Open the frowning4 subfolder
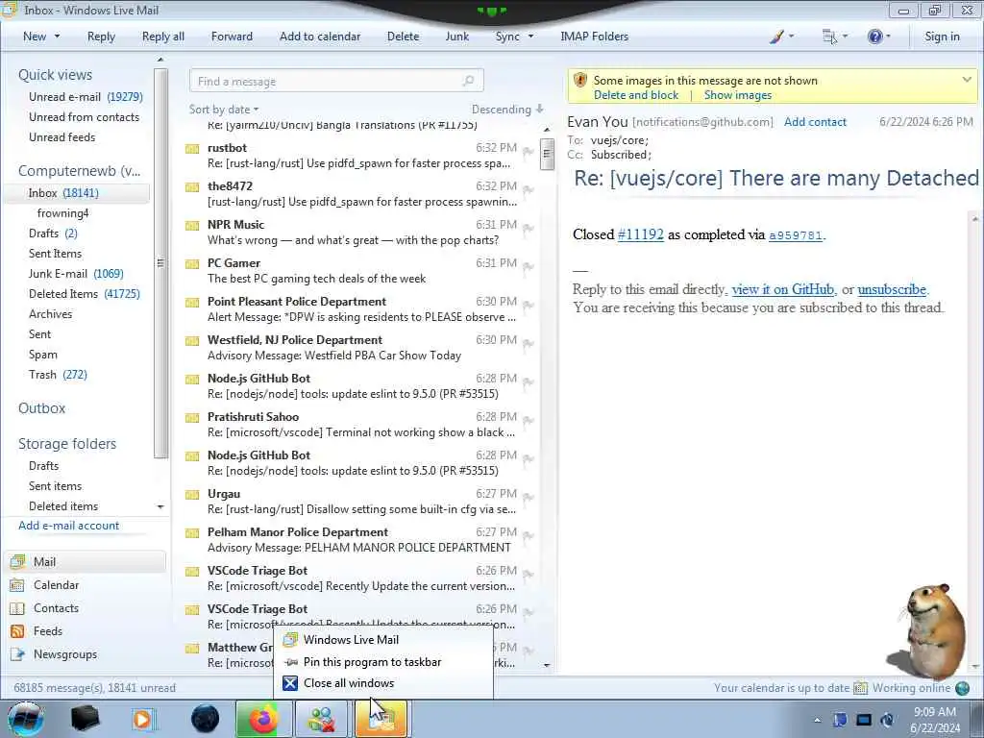This screenshot has width=984, height=738. [x=62, y=212]
